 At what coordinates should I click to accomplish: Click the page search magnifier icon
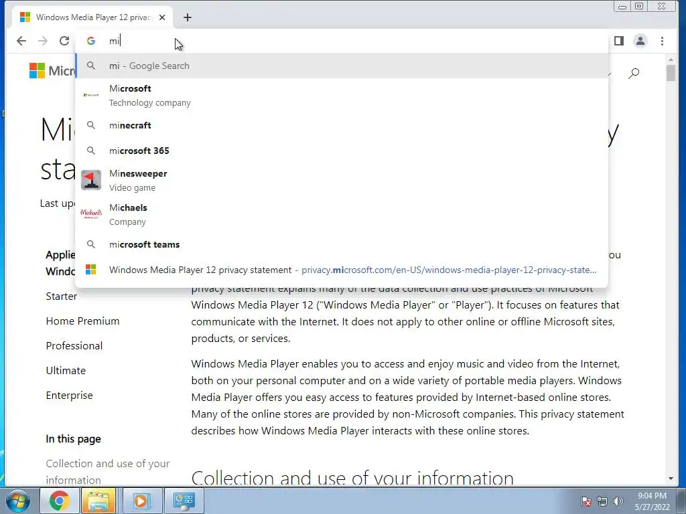(634, 74)
